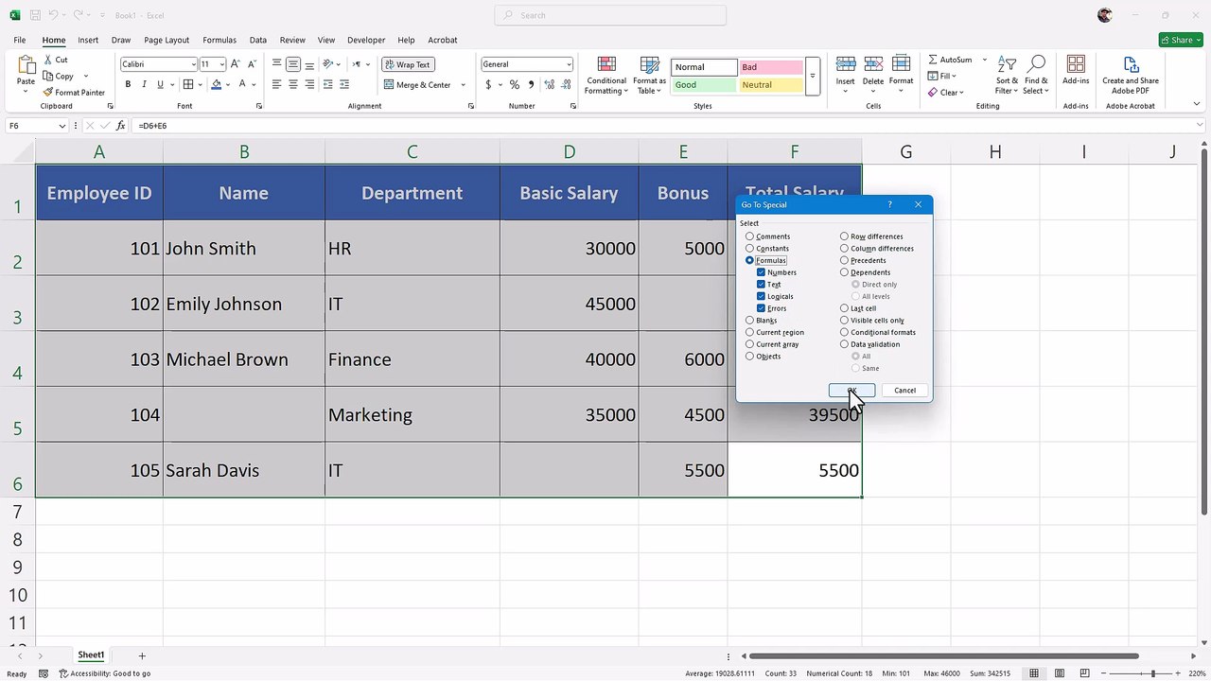Toggle Italic formatting
Screen dimensions: 1211x681
(x=144, y=84)
